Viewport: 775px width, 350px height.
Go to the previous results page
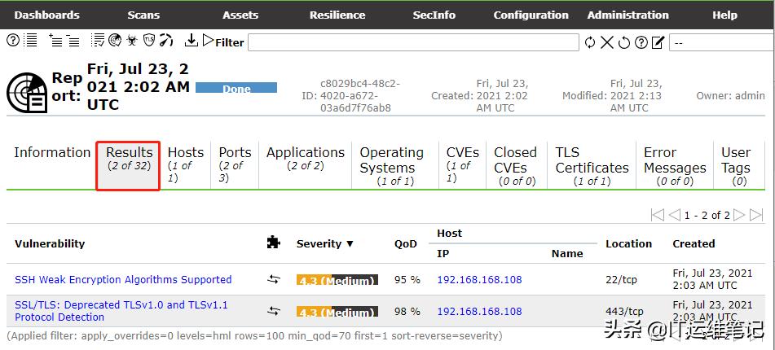click(x=674, y=215)
